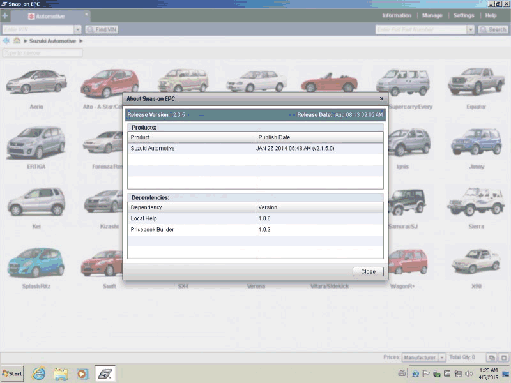511x383 pixels.
Task: Select the Equator pickup thumbnail
Action: pos(476,81)
